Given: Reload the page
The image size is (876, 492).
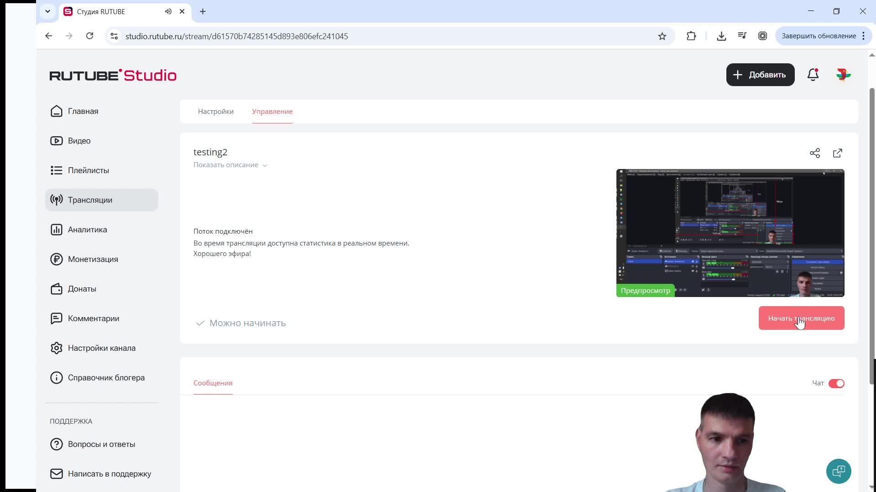Looking at the screenshot, I should pos(90,36).
